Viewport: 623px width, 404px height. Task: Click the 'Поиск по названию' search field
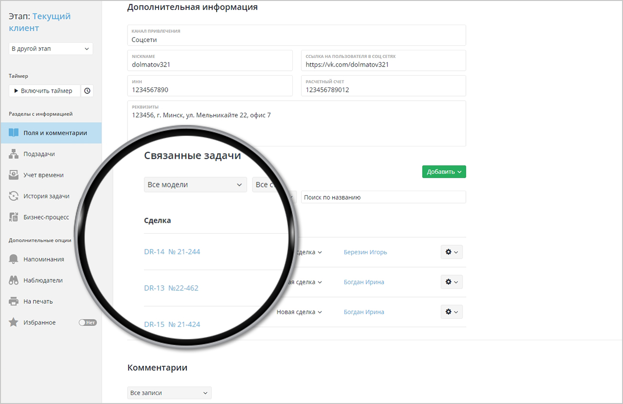point(384,197)
